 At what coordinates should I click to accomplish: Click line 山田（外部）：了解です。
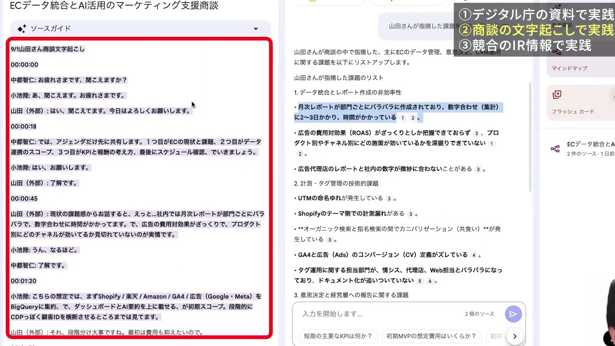45,183
